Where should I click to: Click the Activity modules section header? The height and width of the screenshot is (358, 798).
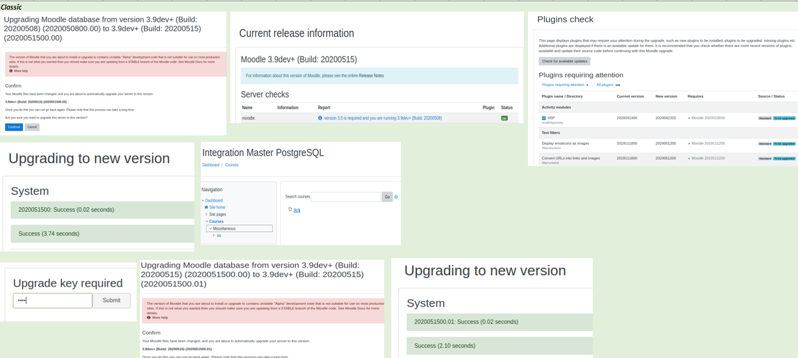click(x=556, y=107)
